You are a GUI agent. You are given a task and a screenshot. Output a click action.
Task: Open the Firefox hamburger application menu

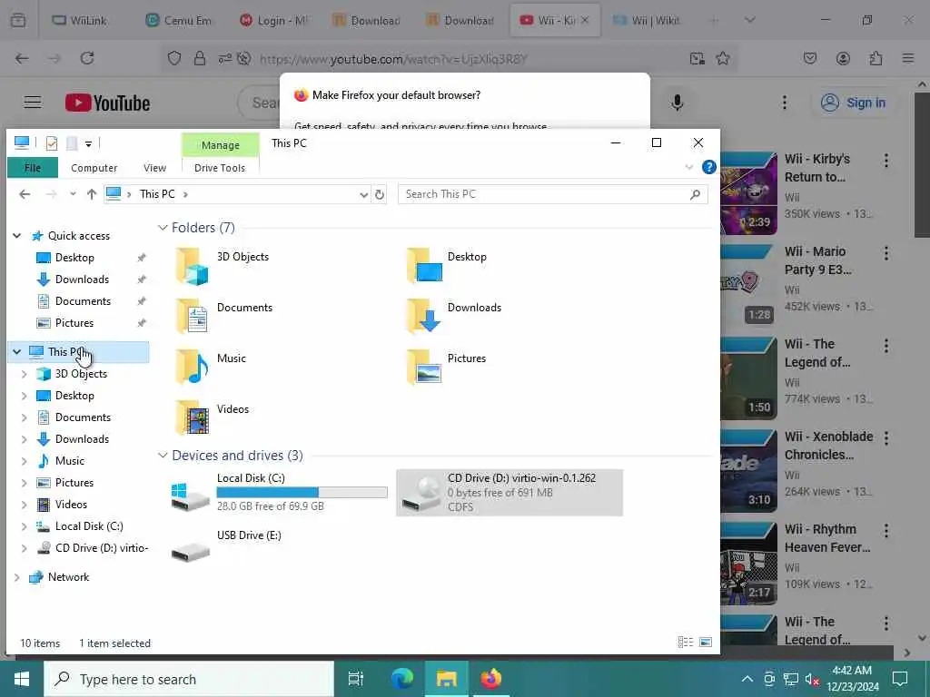(x=908, y=58)
